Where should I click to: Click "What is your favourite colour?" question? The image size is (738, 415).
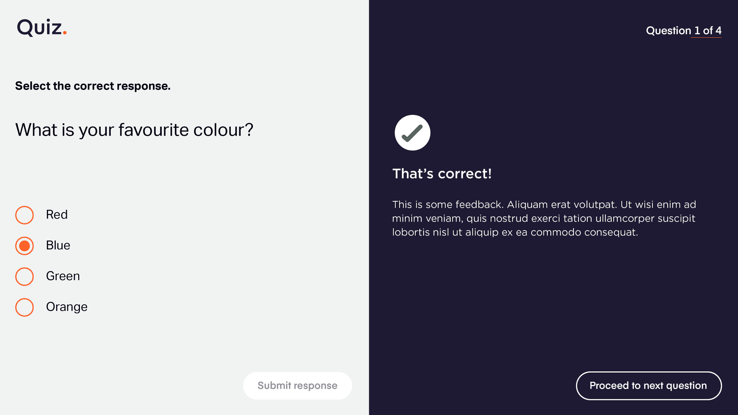pos(134,130)
